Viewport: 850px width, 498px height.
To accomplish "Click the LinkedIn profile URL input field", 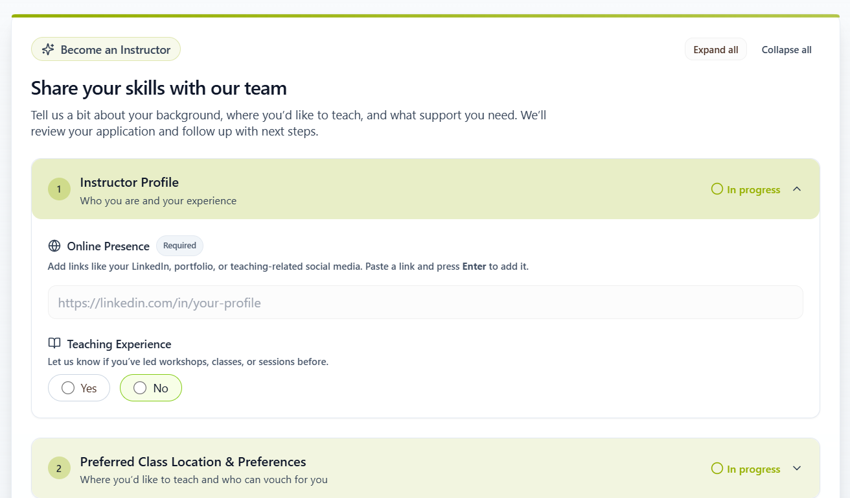I will coord(424,302).
